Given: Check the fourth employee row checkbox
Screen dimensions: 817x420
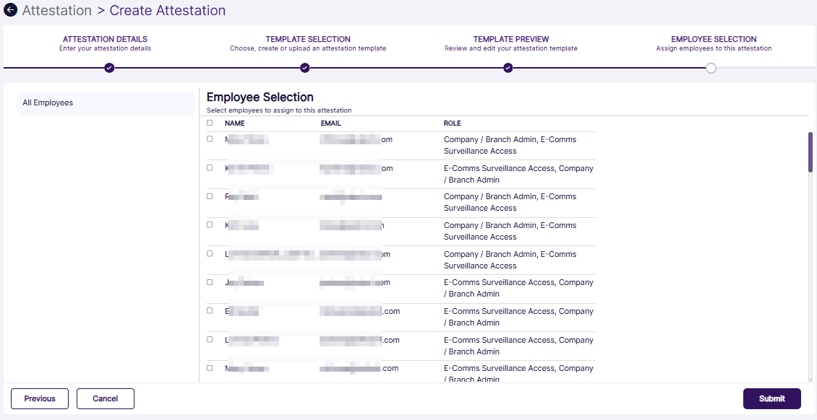Looking at the screenshot, I should 209,224.
